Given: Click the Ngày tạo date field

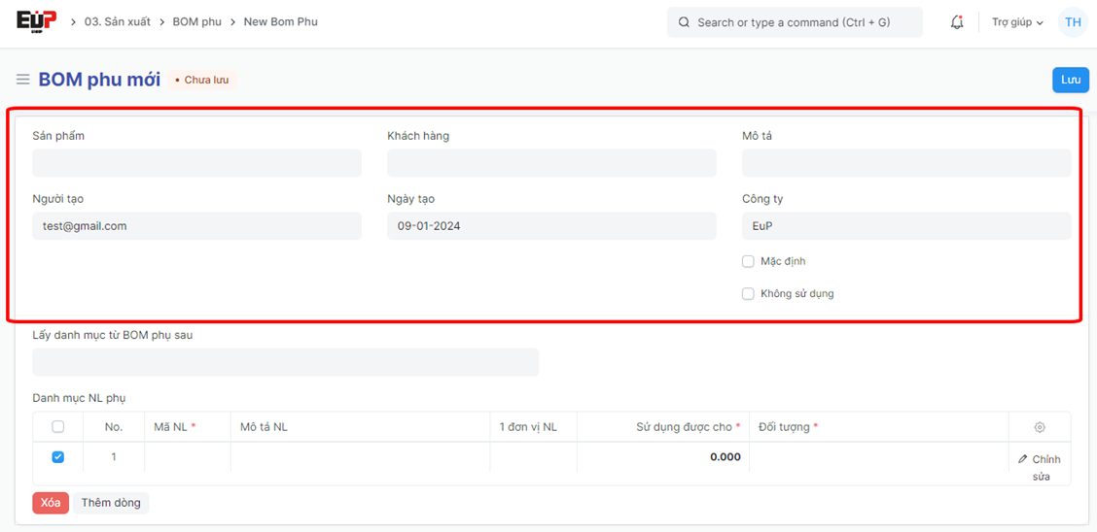Looking at the screenshot, I should point(551,226).
